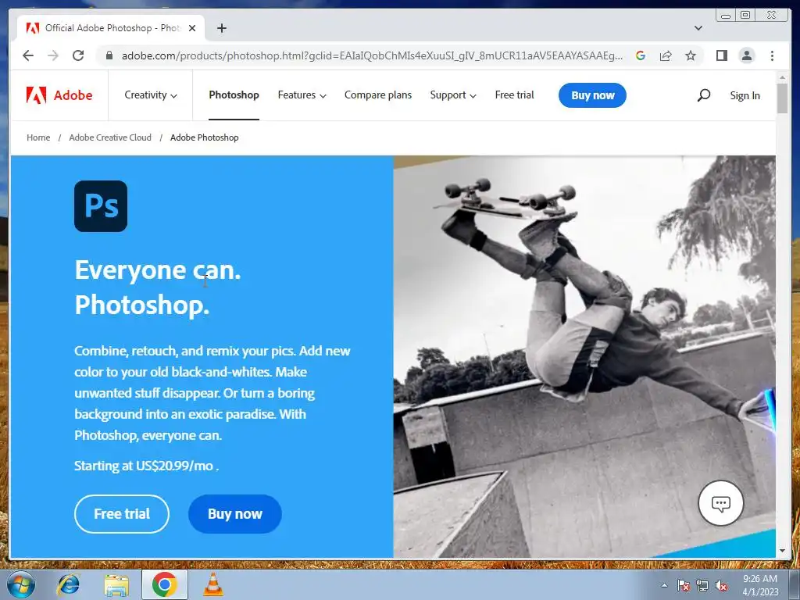This screenshot has width=800, height=600.
Task: Click Chrome icon on taskbar
Action: point(164,584)
